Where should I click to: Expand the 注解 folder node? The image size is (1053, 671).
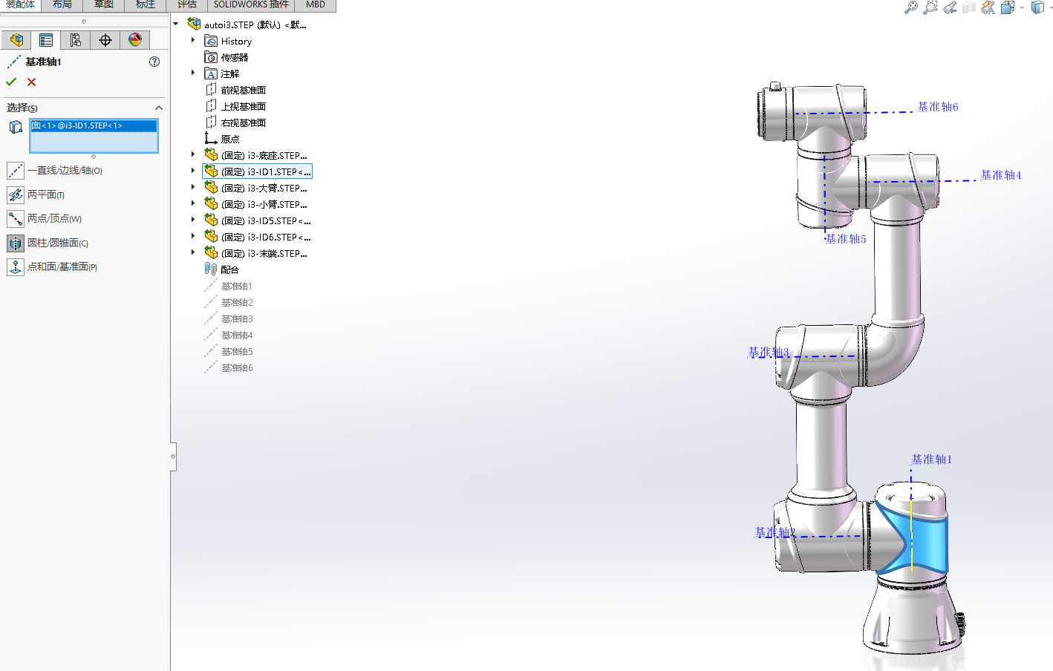pos(193,73)
